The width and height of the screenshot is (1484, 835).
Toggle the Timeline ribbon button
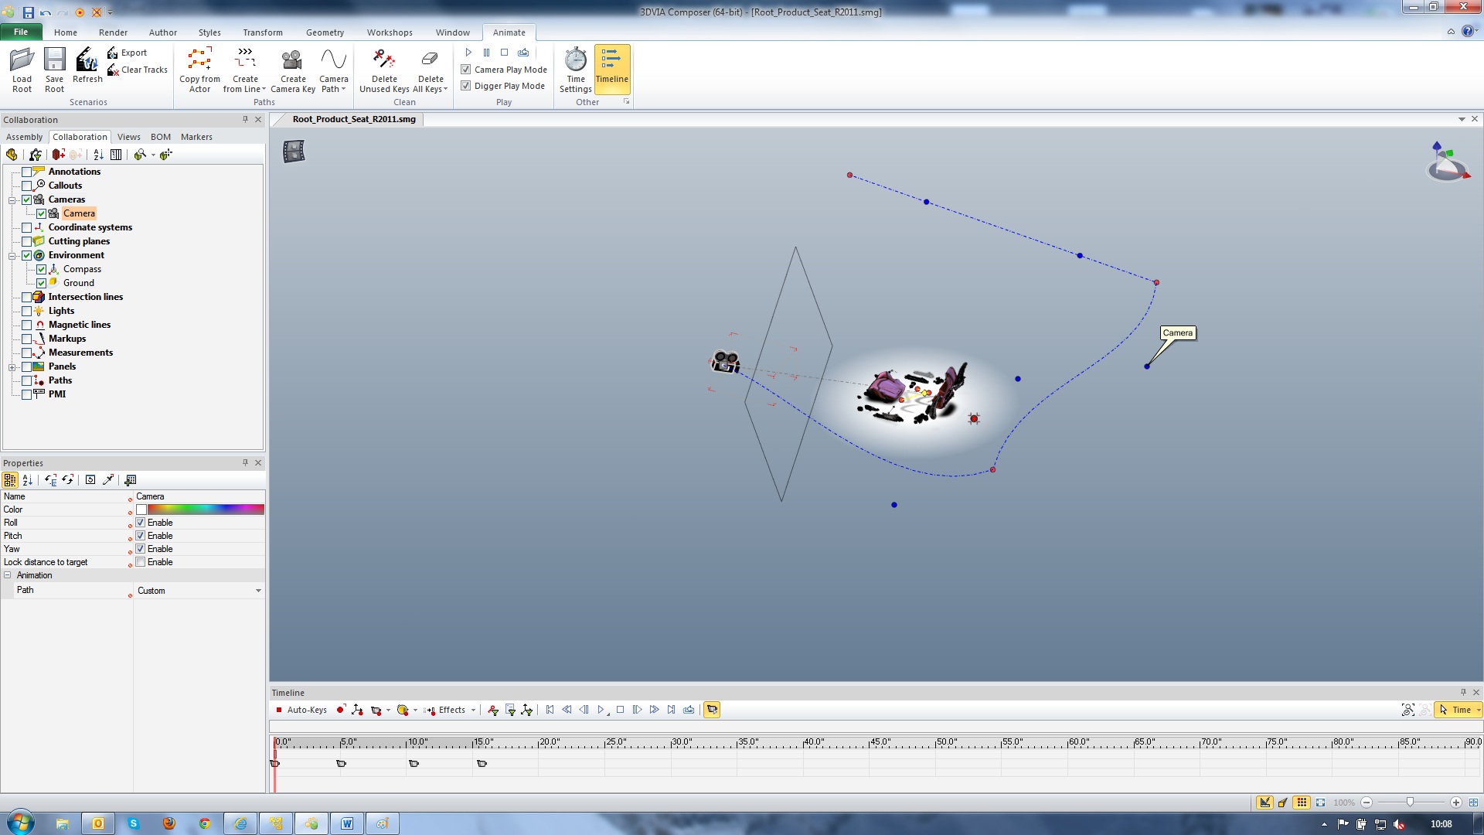pos(611,70)
